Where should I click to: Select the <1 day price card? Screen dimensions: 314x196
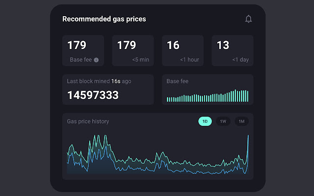coord(233,50)
